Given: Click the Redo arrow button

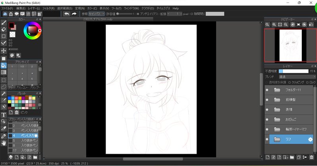Looking at the screenshot, I should pos(74,14).
